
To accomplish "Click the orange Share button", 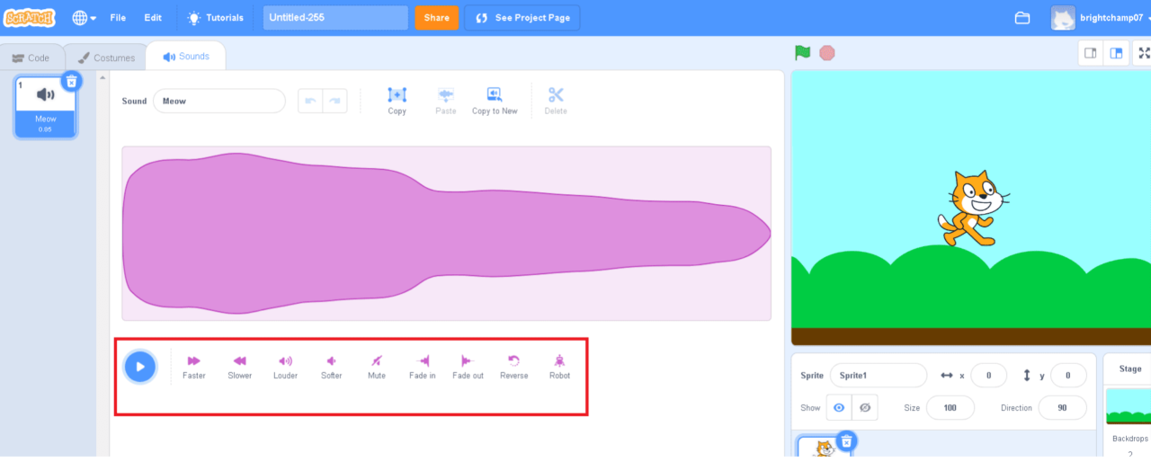I will point(436,18).
